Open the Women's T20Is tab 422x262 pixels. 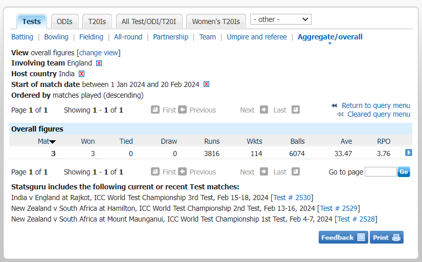tap(216, 21)
